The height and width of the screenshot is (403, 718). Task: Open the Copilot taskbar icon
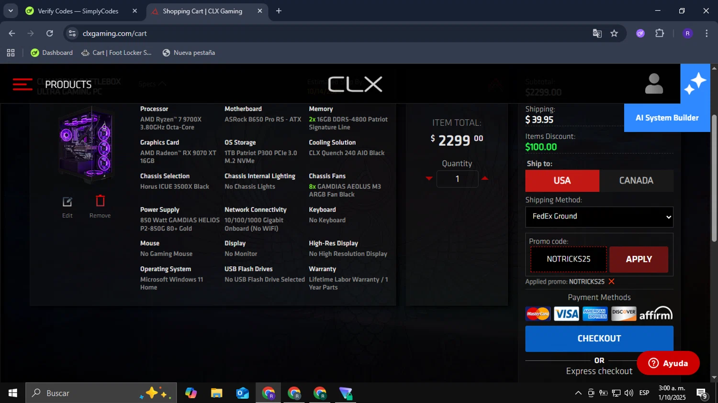click(x=191, y=393)
